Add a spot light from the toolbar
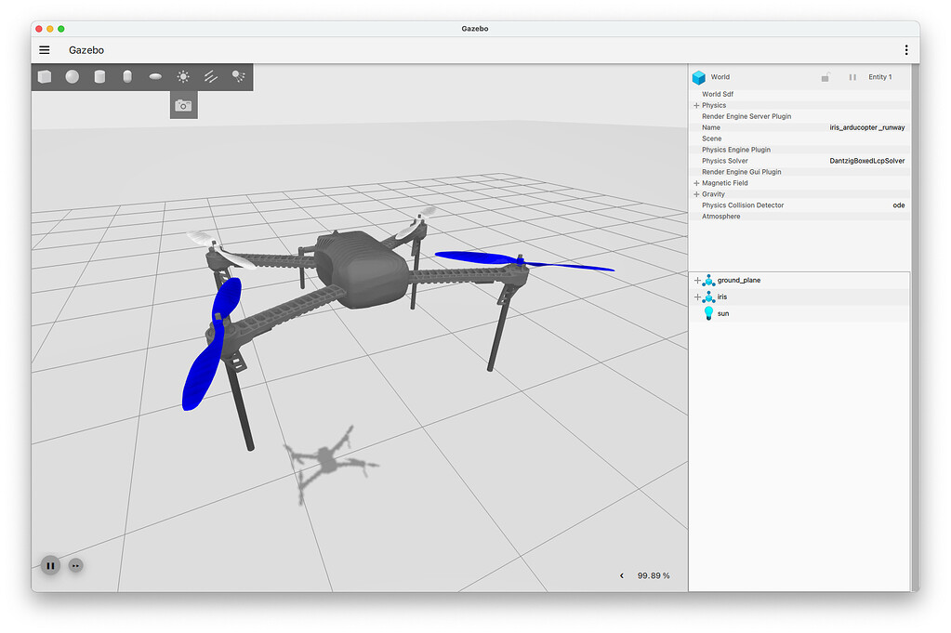This screenshot has width=951, height=633. (239, 76)
